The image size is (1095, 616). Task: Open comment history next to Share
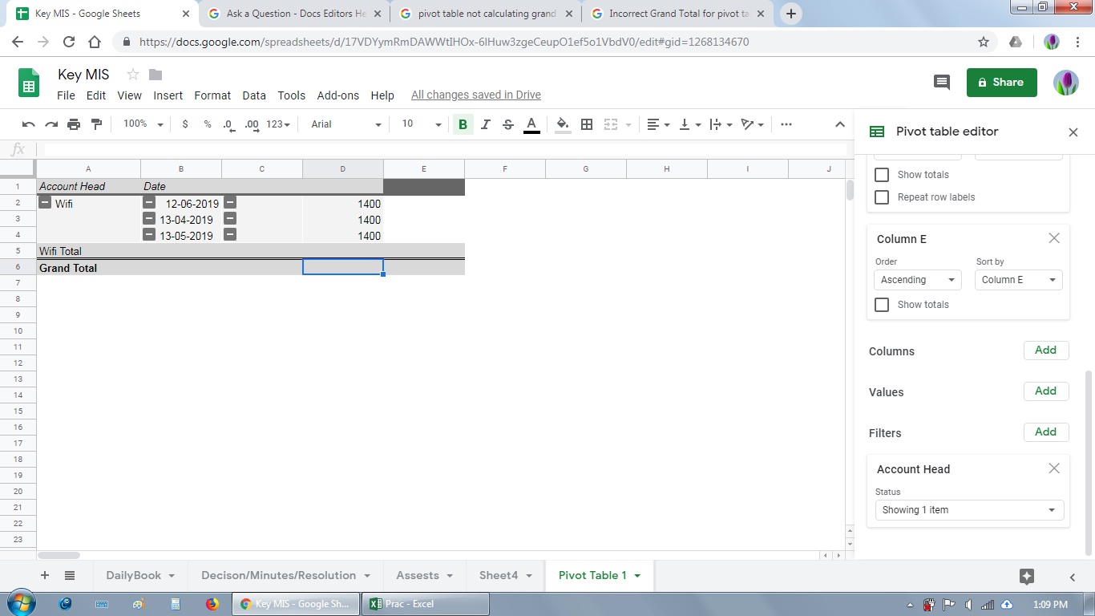click(941, 82)
